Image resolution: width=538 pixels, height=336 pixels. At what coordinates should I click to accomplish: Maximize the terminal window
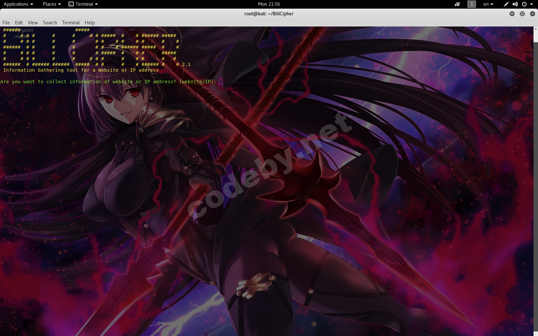pyautogui.click(x=522, y=14)
